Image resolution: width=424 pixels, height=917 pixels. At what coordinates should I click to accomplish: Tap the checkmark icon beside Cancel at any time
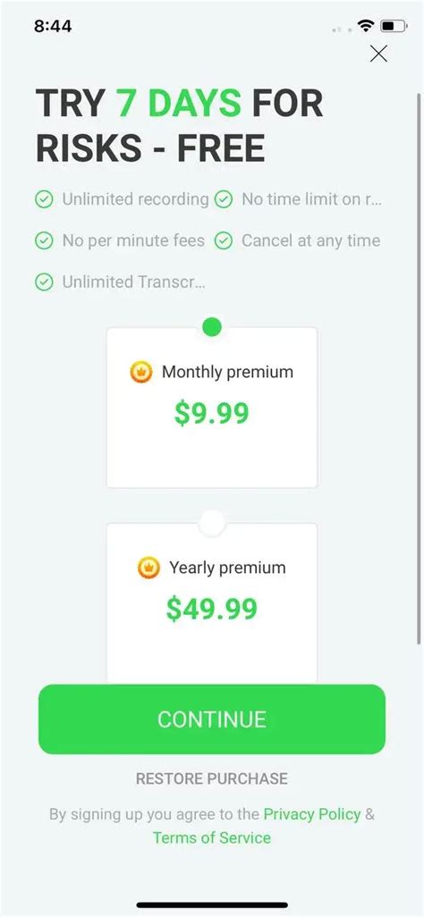pyautogui.click(x=223, y=240)
